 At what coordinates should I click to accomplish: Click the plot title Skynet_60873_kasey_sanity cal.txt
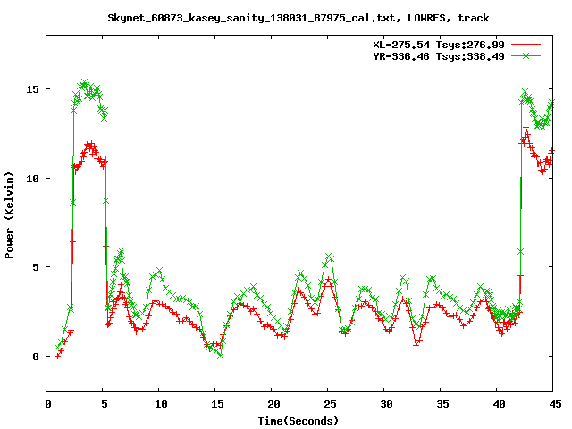[298, 18]
